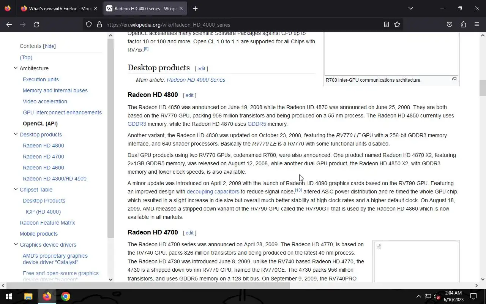
Task: Open the Extensions puzzle icon
Action: (x=463, y=25)
